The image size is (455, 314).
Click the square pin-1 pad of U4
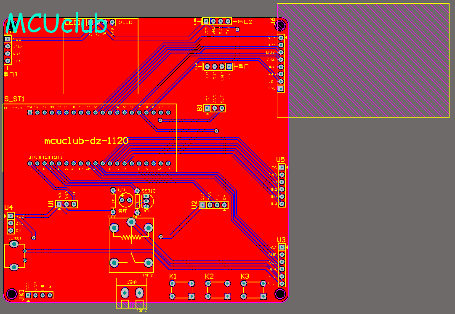pyautogui.click(x=11, y=216)
